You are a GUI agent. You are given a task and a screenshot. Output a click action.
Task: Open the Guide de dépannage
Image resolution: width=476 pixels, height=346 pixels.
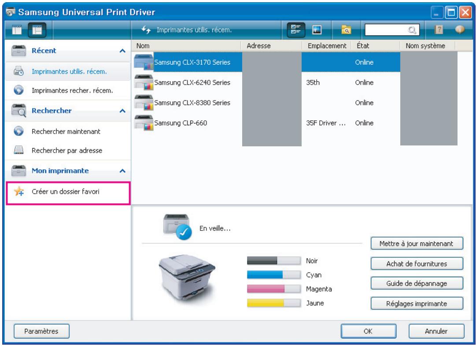[x=417, y=283]
